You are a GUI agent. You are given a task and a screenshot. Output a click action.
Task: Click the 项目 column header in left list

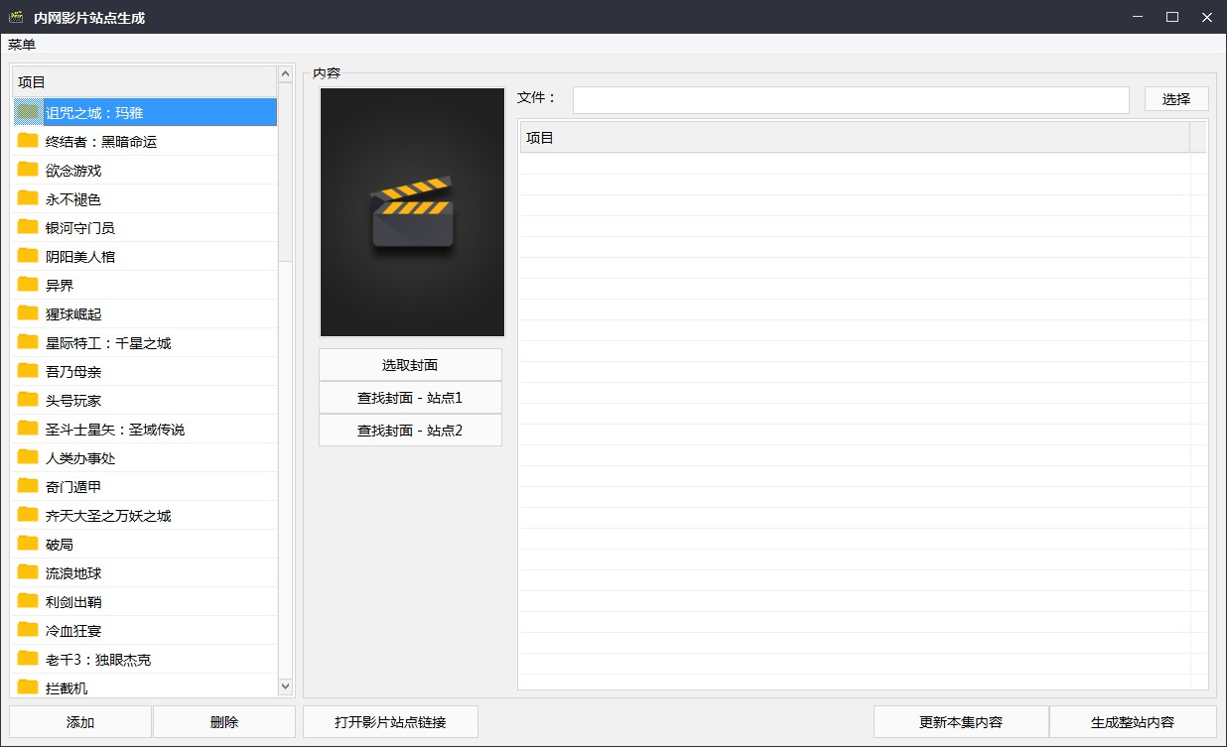pyautogui.click(x=144, y=82)
